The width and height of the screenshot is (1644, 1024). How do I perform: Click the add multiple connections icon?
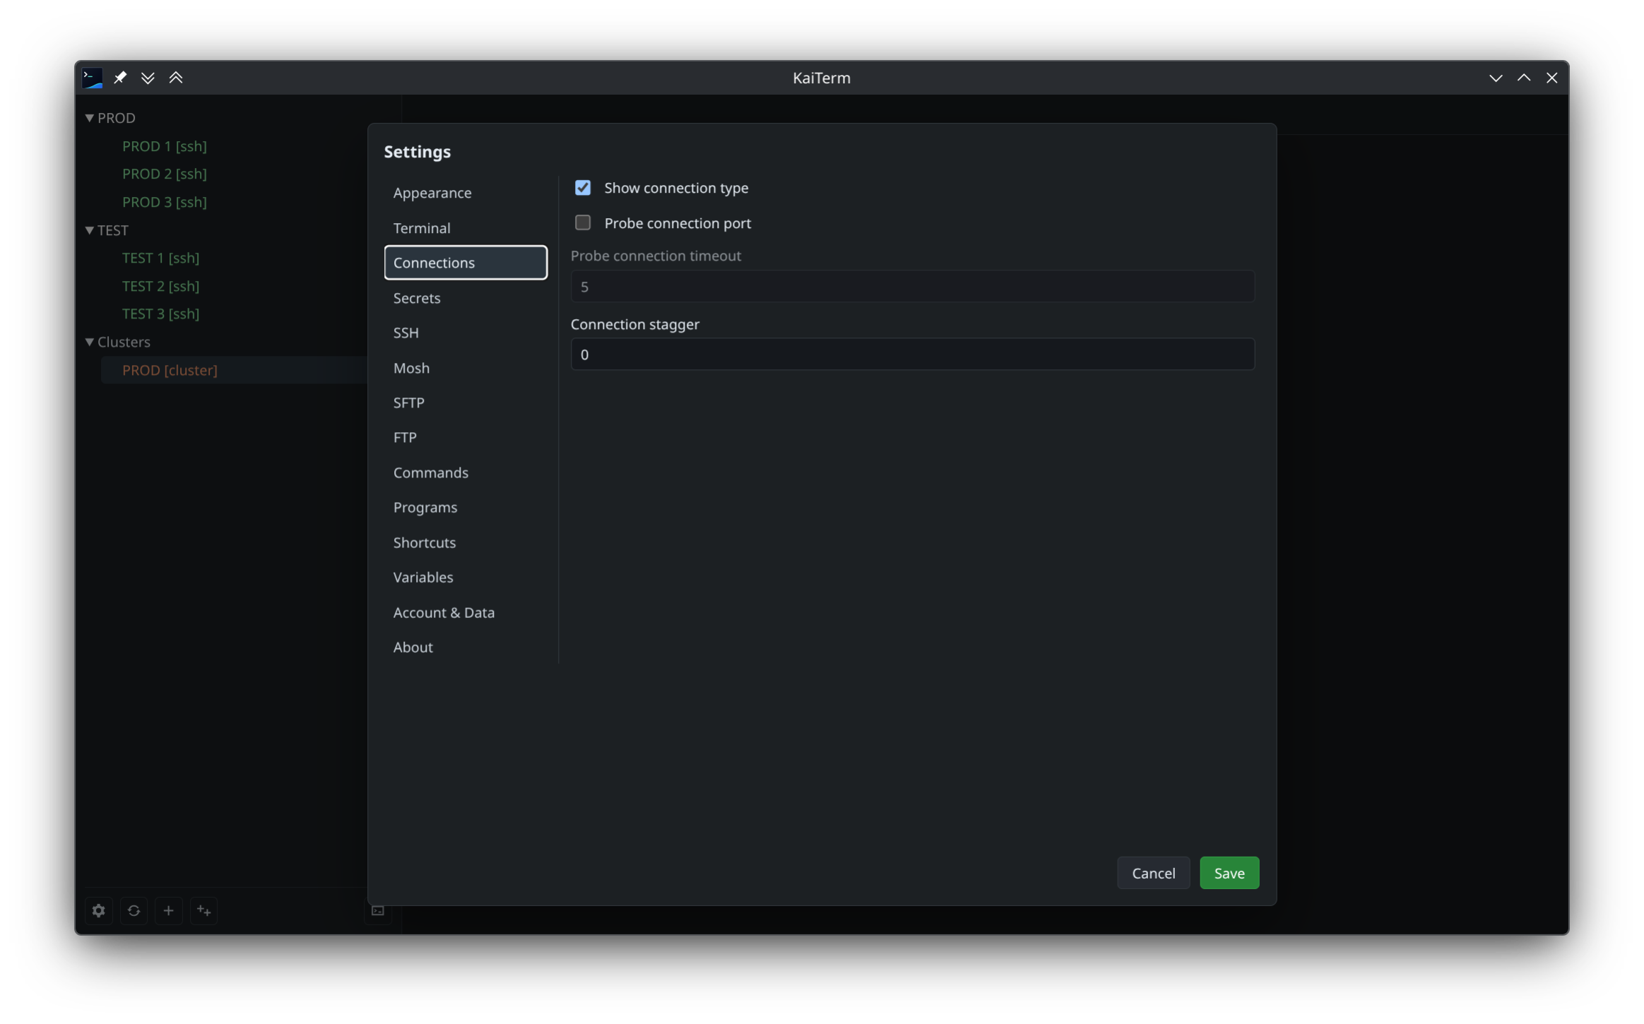[203, 910]
